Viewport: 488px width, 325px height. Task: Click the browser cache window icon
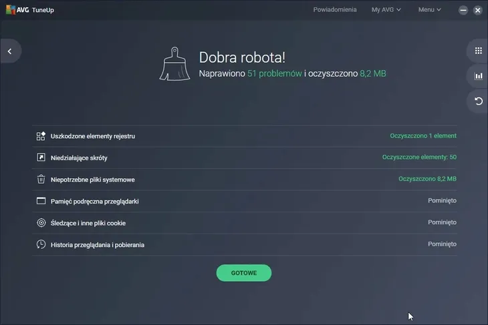[x=41, y=201]
